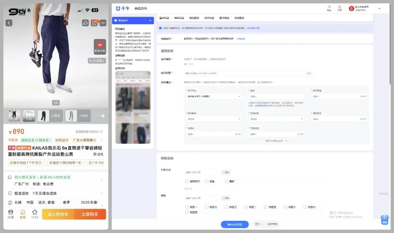Click the 帮助 help icon at top right

point(329,8)
